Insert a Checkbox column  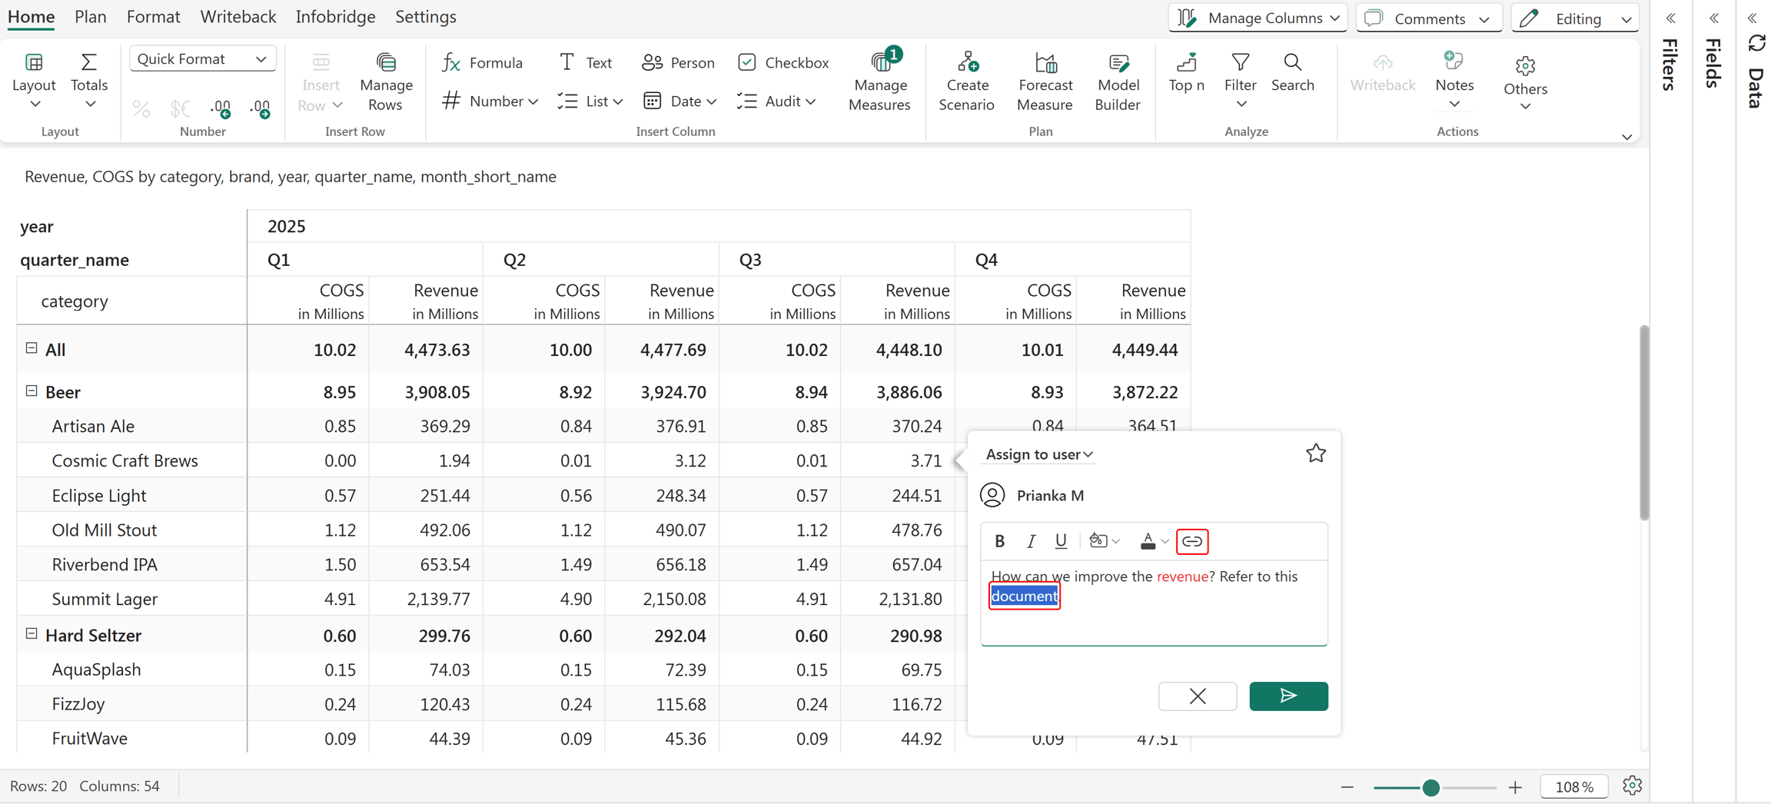pyautogui.click(x=782, y=62)
